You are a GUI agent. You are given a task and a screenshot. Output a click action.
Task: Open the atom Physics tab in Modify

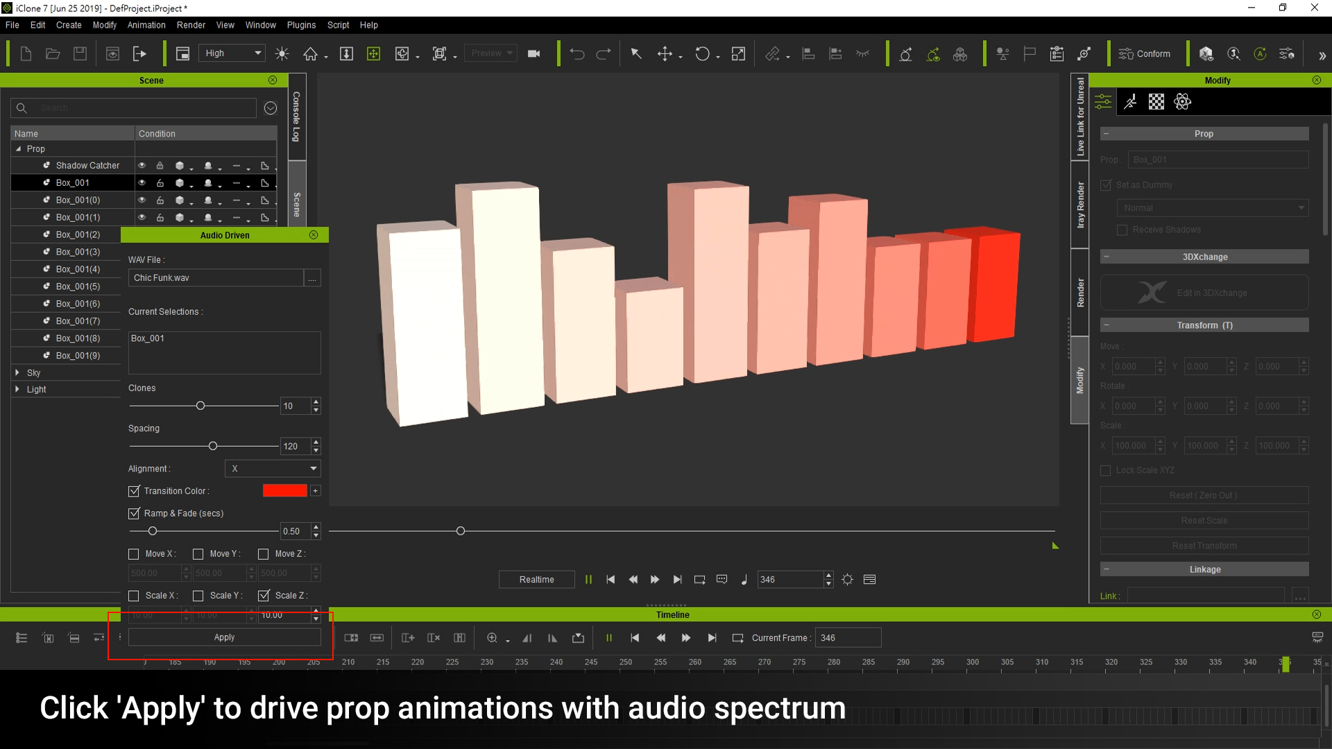tap(1182, 102)
